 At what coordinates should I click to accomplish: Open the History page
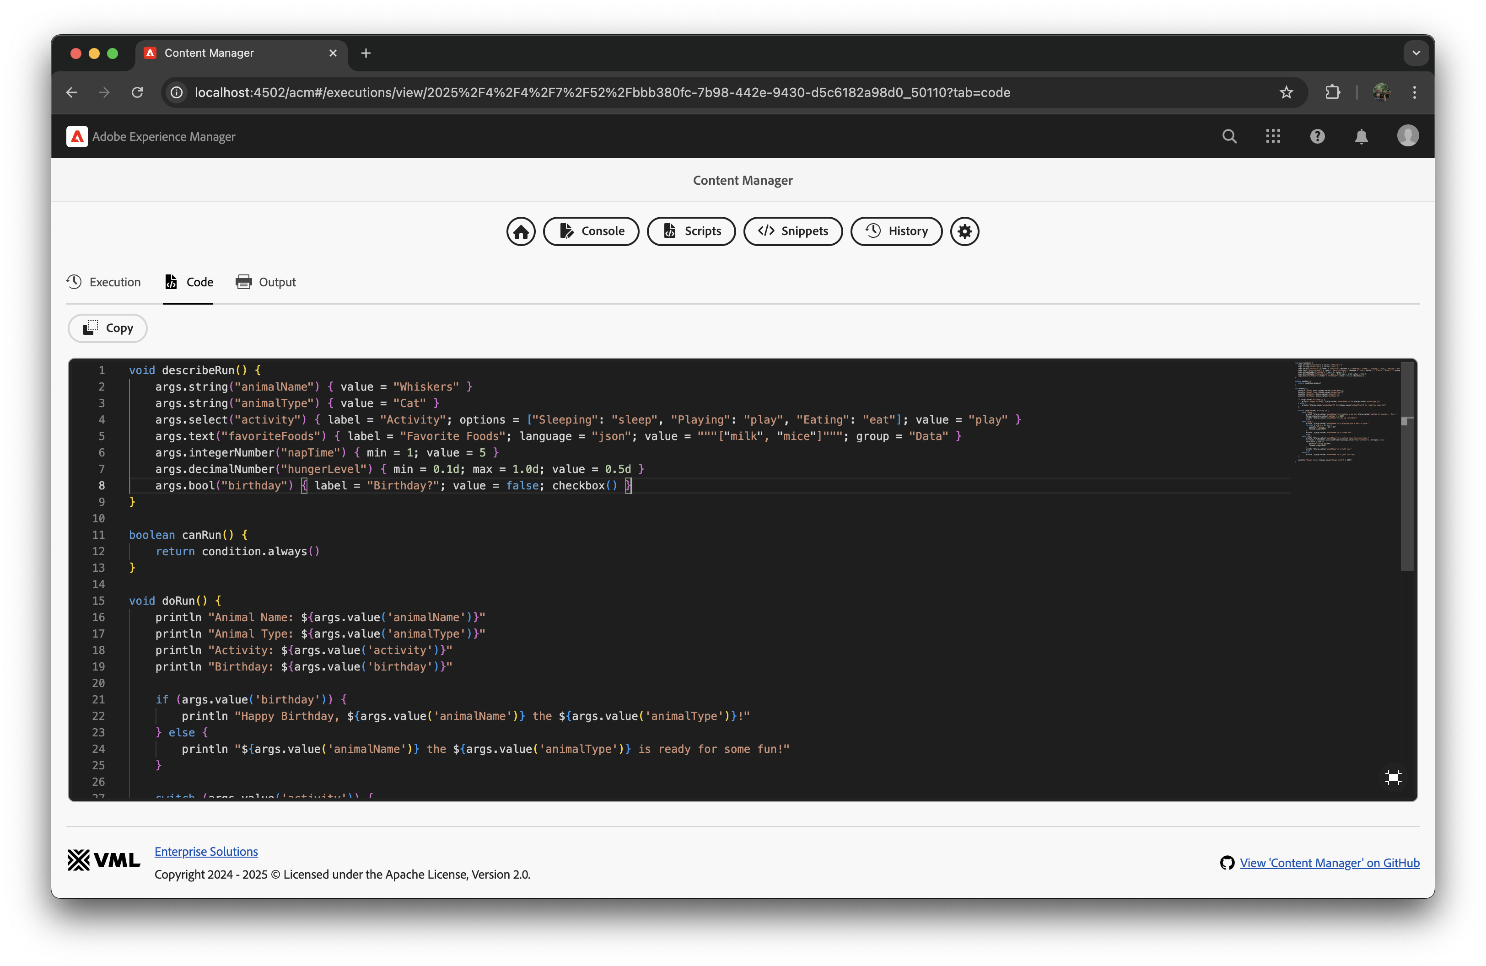click(x=897, y=231)
